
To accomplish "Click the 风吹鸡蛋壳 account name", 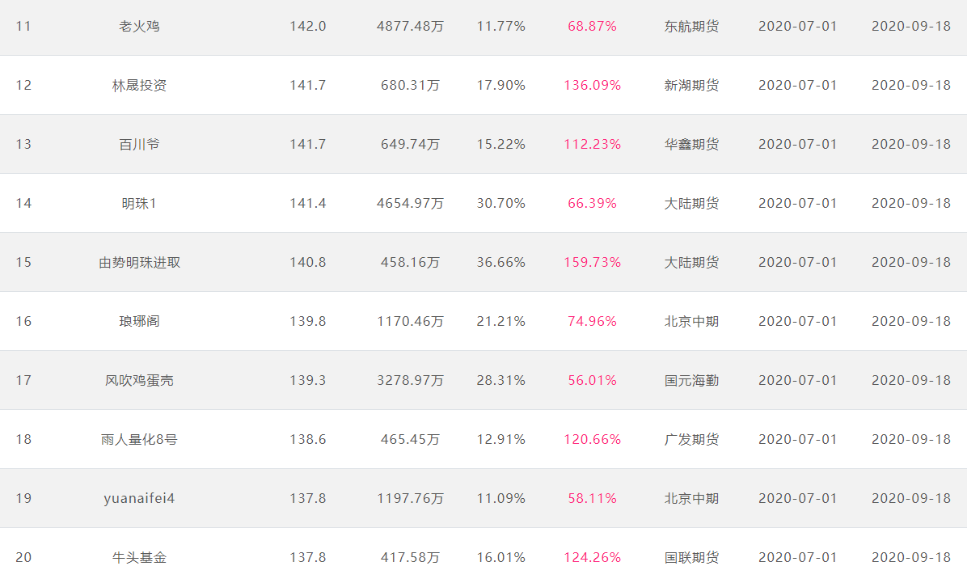I will pos(139,381).
